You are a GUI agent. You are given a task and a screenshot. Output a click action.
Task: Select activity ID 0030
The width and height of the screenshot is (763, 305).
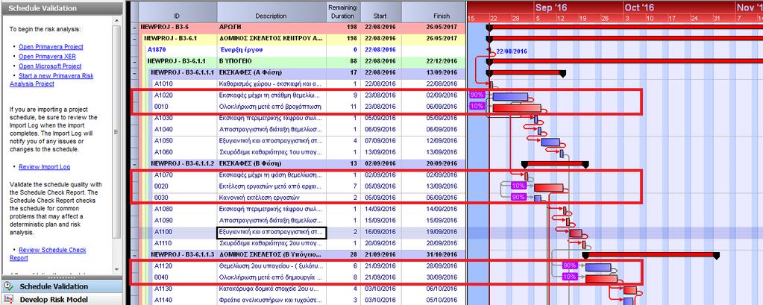162,198
